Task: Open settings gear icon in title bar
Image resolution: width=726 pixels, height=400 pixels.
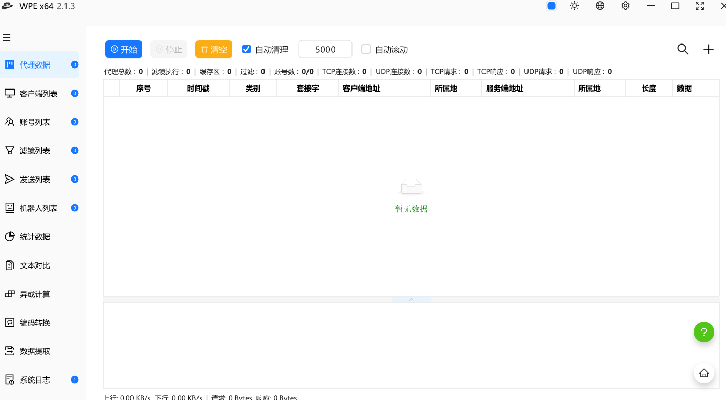Action: click(625, 6)
